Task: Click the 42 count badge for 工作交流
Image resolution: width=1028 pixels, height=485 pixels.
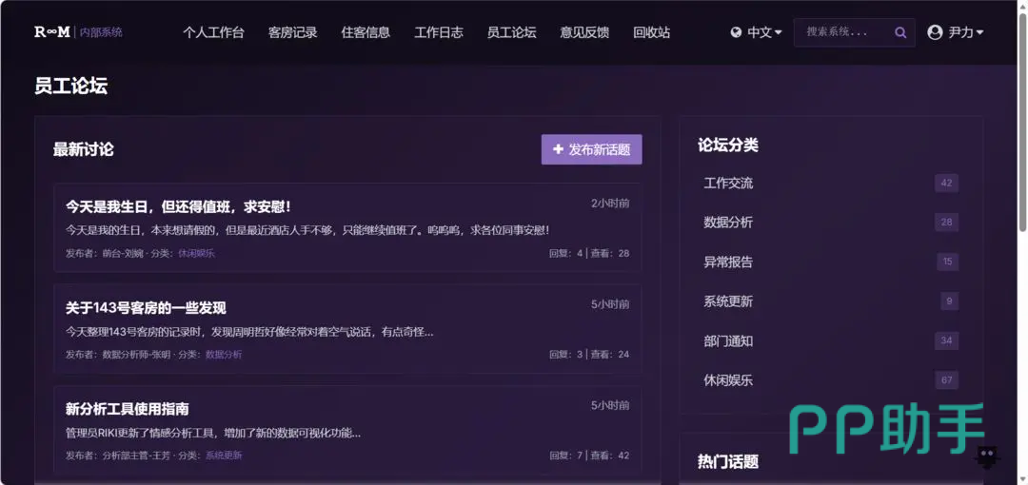Action: pos(945,183)
